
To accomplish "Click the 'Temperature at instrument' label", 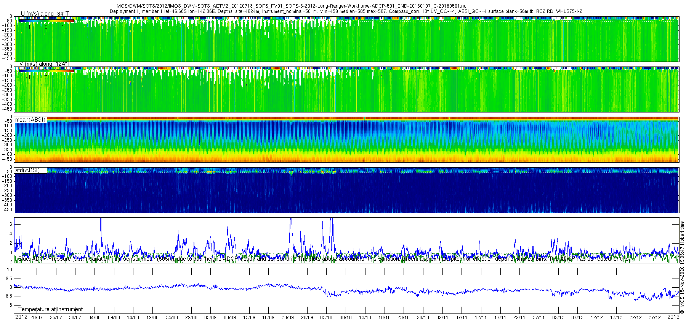I will (50, 309).
